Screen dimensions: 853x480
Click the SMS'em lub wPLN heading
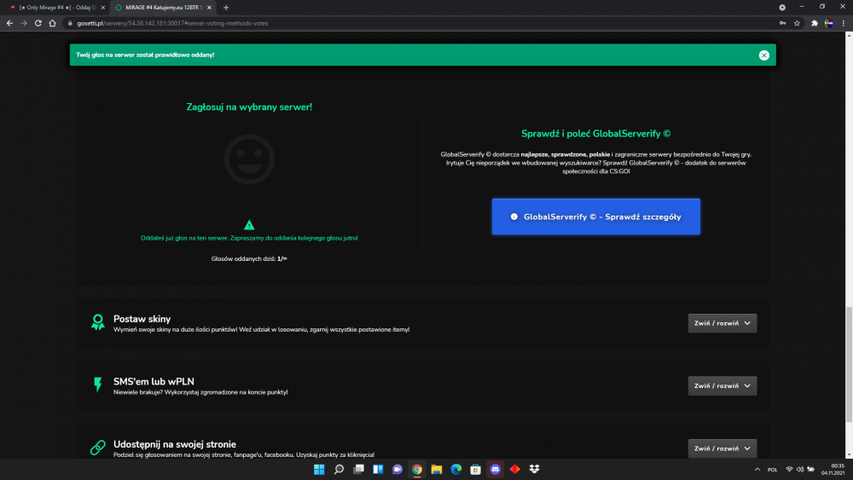click(154, 382)
